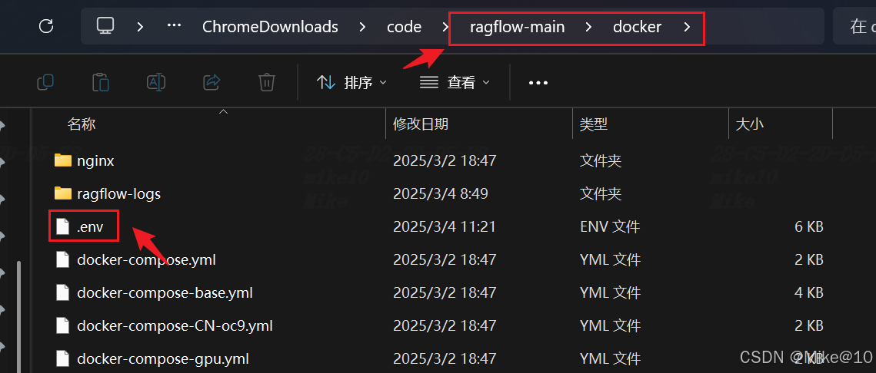Sort by 名称 column header

(82, 124)
